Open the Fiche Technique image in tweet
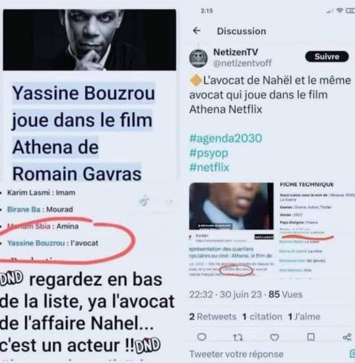 coord(314,230)
